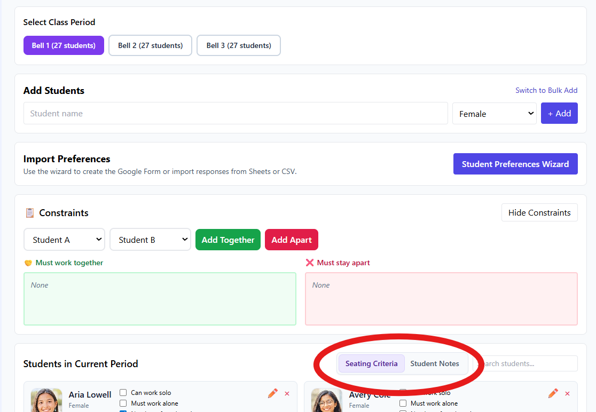This screenshot has width=596, height=412.
Task: Click Avery Cole's profile photo
Action: (x=326, y=400)
